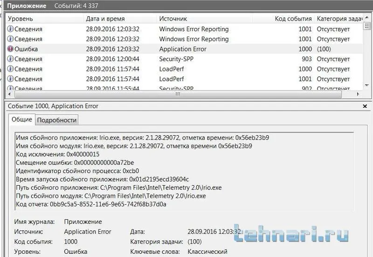Click the 'Событие 1000, Application Error' pane title
The width and height of the screenshot is (373, 257).
coord(53,106)
